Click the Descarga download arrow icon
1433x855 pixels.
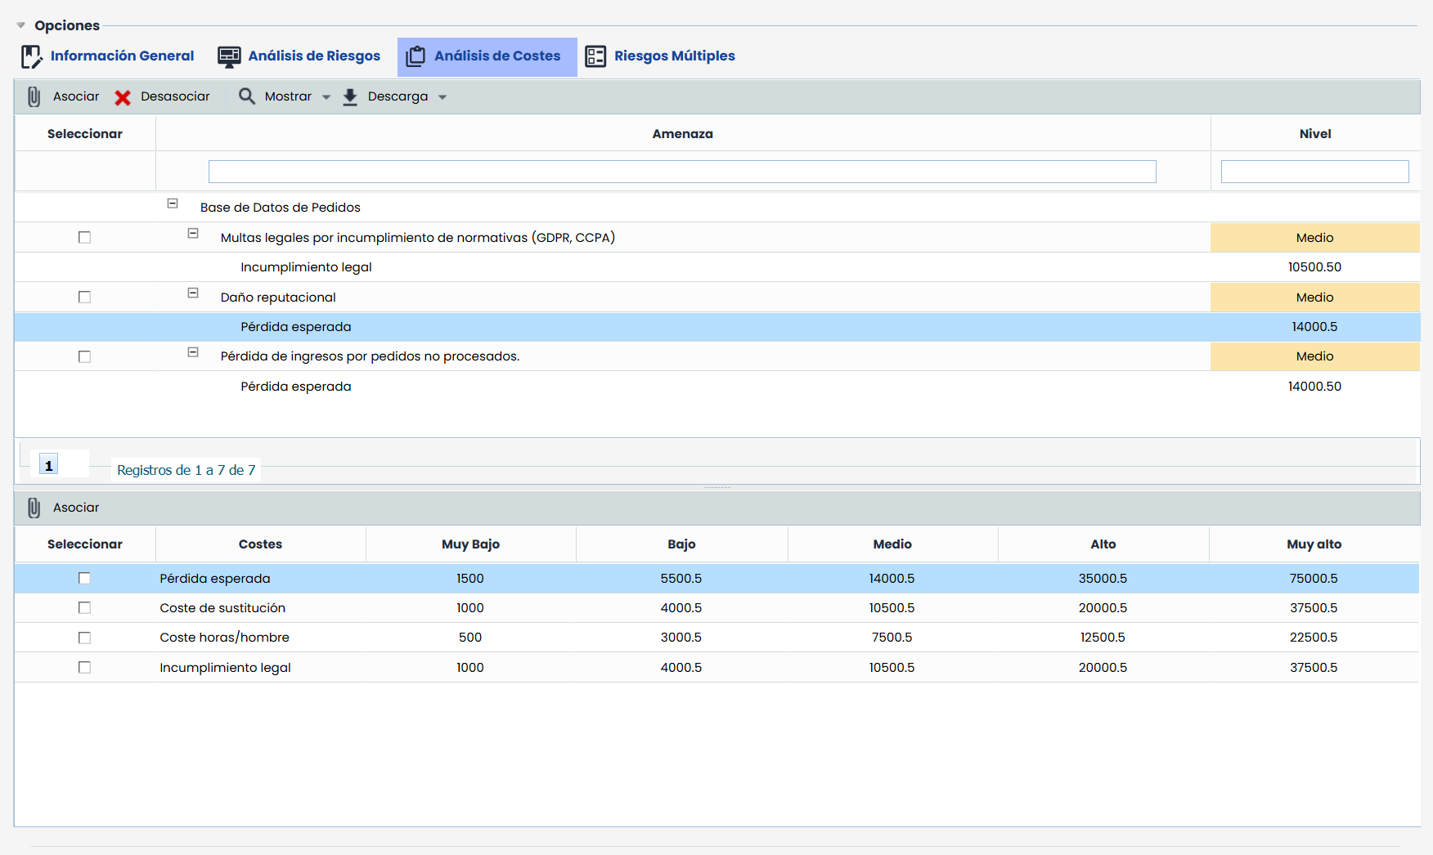tap(350, 97)
